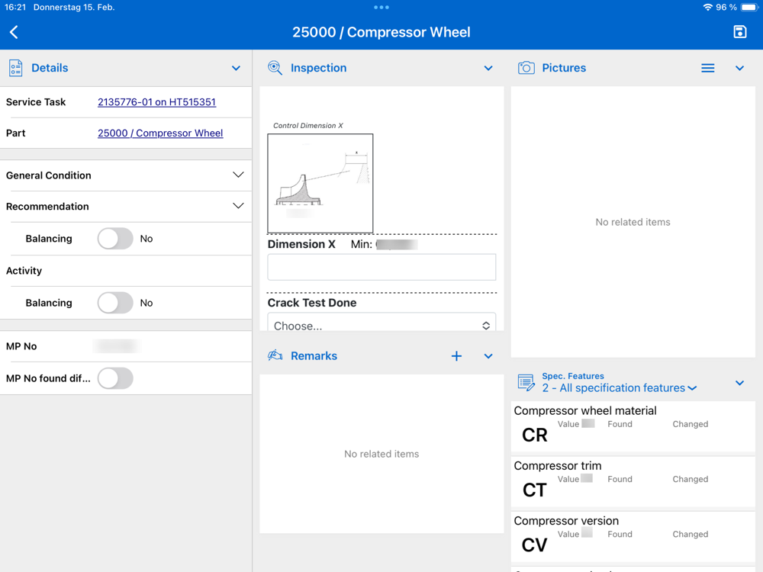Viewport: 763px width, 572px height.
Task: Tap the Inspection magnifier icon
Action: (x=275, y=68)
